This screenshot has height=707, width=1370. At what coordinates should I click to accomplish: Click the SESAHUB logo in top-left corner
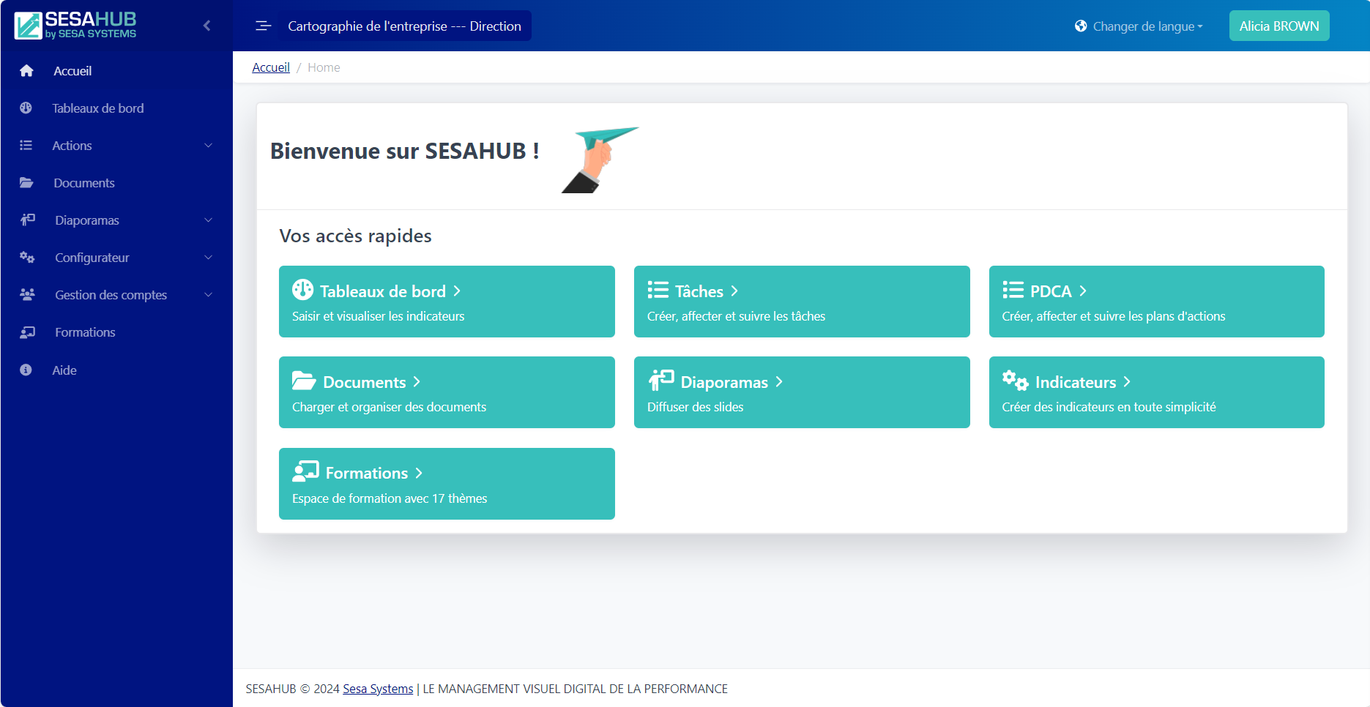tap(75, 26)
